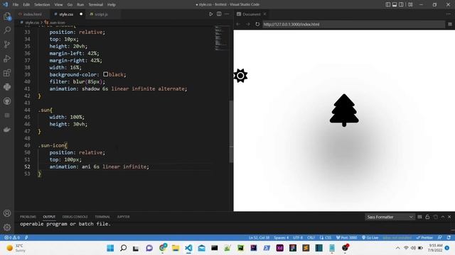Reload the browser preview page
This screenshot has height=255, width=455.
tap(257, 24)
